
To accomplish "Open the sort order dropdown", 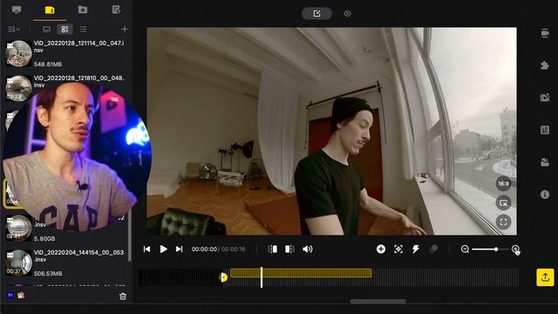I will [x=14, y=29].
